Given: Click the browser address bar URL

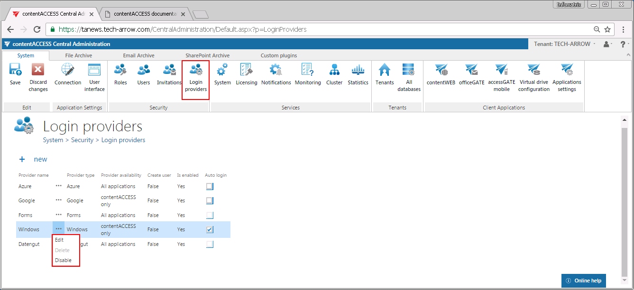Looking at the screenshot, I should tap(183, 29).
